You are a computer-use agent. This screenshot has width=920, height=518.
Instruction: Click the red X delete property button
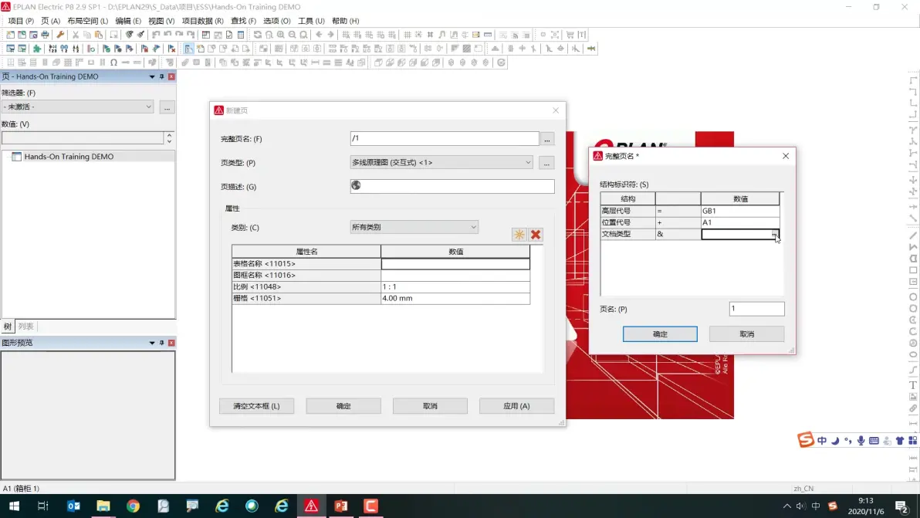(x=536, y=235)
